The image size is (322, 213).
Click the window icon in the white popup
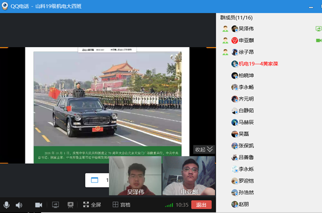pos(94,180)
